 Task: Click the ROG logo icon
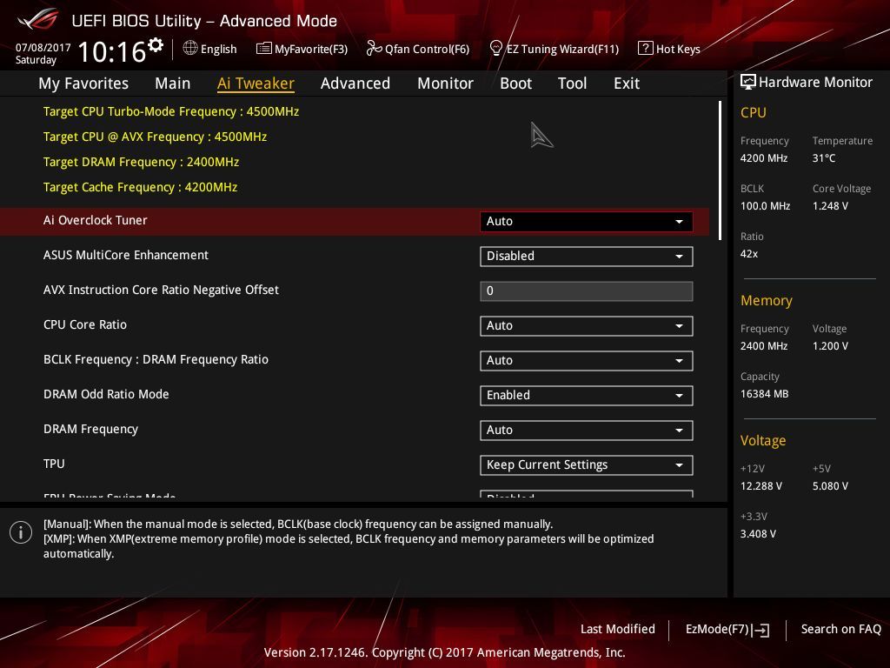(38, 20)
